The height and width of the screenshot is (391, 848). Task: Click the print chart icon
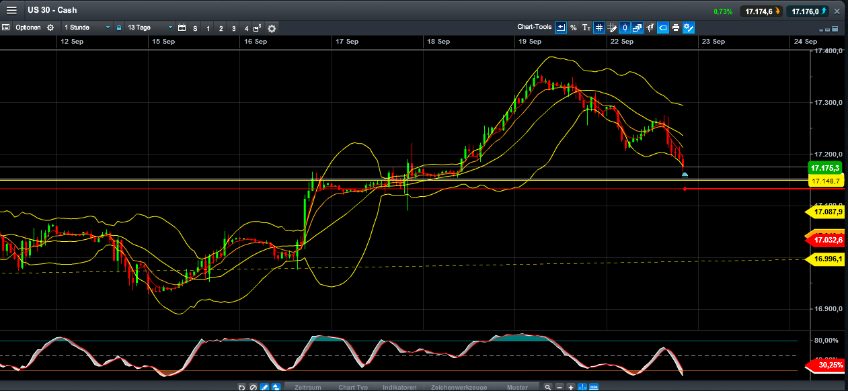click(675, 28)
